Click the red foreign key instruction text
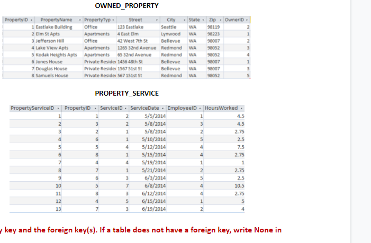371x243 pixels. point(141,230)
